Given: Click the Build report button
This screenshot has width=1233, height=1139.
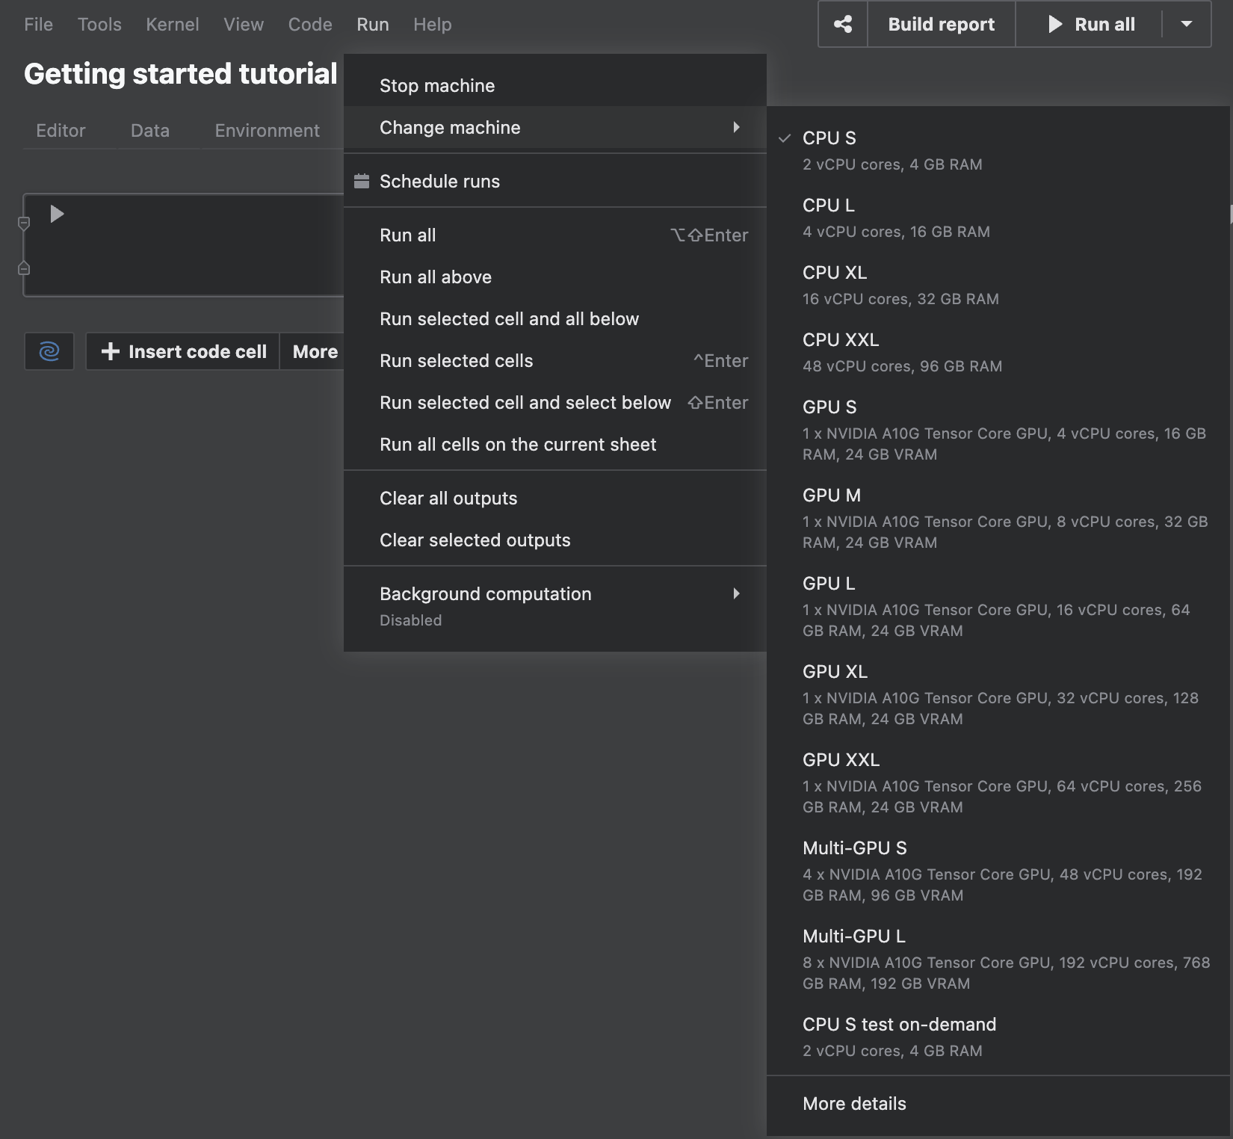Looking at the screenshot, I should [941, 25].
